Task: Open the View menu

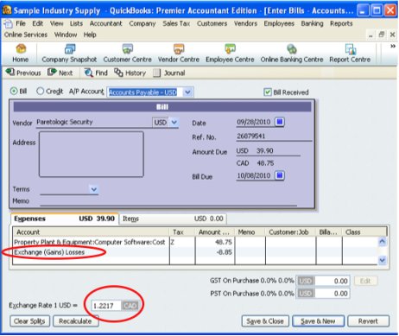Action: pos(56,23)
